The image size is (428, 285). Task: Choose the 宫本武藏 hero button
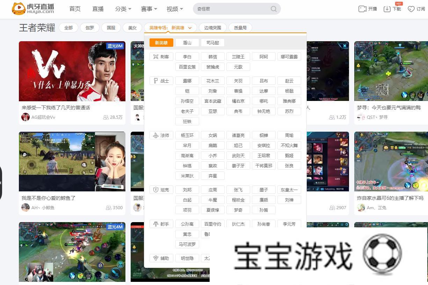coord(213,101)
